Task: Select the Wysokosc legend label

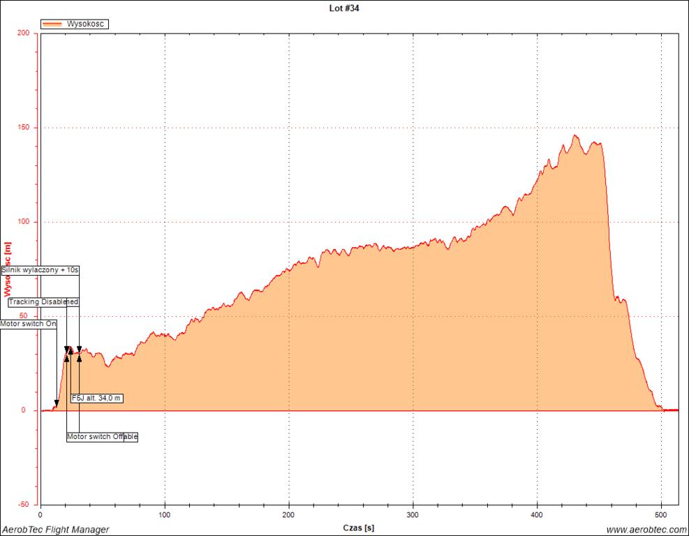Action: pyautogui.click(x=86, y=24)
